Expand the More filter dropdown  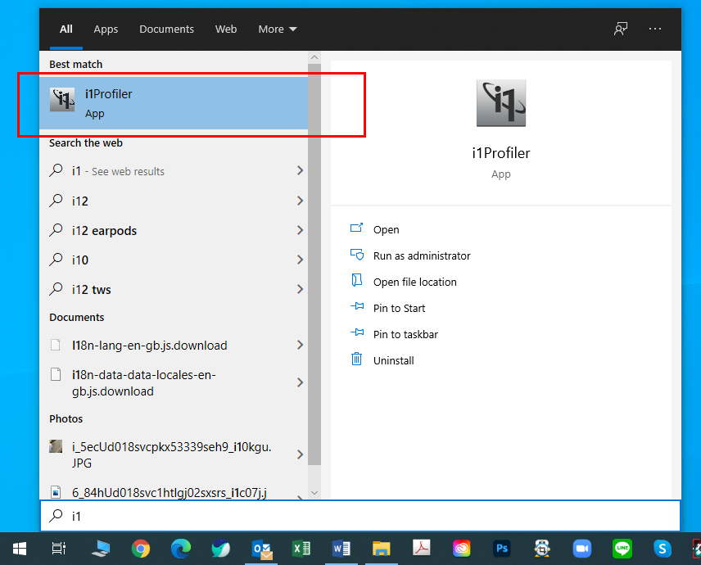277,29
